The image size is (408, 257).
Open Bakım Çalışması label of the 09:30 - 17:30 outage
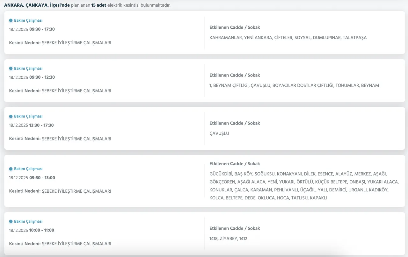coord(28,20)
